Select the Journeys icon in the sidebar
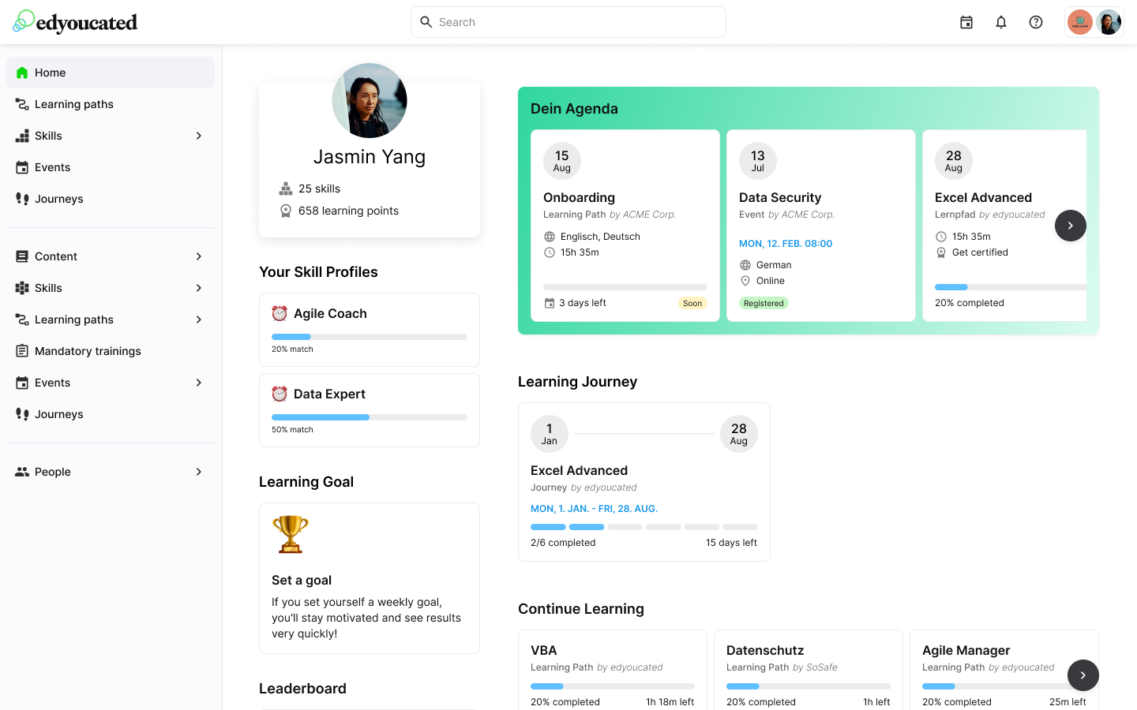1137x710 pixels. coord(22,198)
